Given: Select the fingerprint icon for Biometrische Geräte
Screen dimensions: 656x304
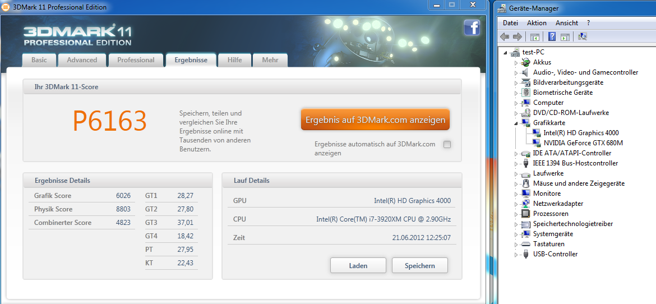Looking at the screenshot, I should 526,93.
